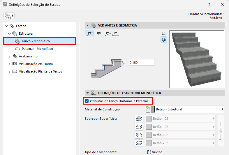Screen dimensions: 229x155
Task: Collapse the VER ANTES E GEOMETRIA panel
Action: [87, 25]
